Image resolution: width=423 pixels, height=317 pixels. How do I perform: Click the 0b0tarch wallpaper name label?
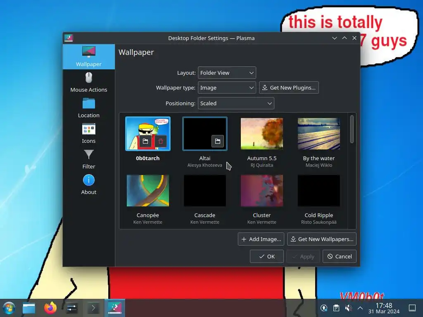pos(148,158)
